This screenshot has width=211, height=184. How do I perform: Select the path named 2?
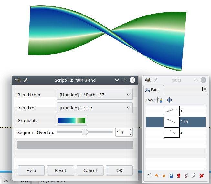point(176,132)
